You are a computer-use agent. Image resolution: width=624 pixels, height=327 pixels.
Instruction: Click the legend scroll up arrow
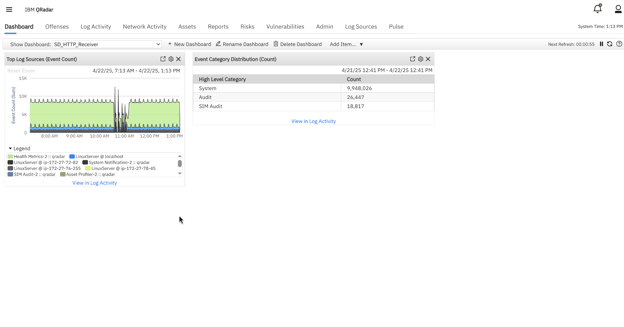tap(180, 156)
